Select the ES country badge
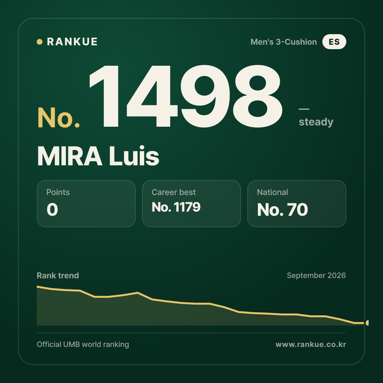Image resolution: width=383 pixels, height=383 pixels. click(334, 42)
